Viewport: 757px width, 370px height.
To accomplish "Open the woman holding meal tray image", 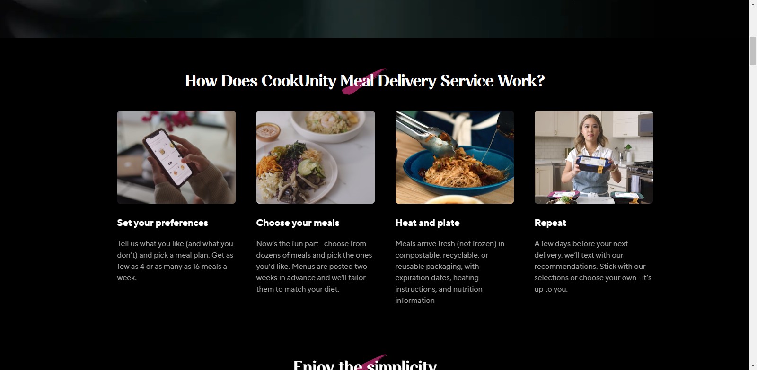I will 594,157.
